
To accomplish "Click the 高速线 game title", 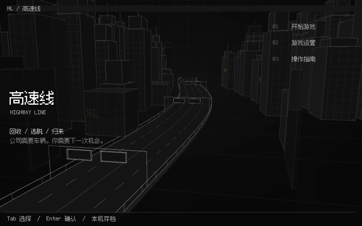I will click(x=32, y=98).
